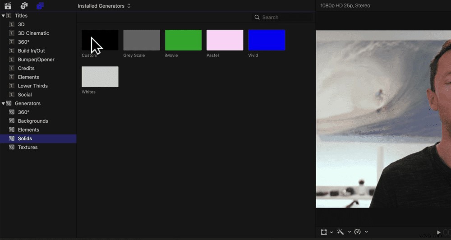
Task: Click the Lower Thirds T icon
Action: coord(12,86)
